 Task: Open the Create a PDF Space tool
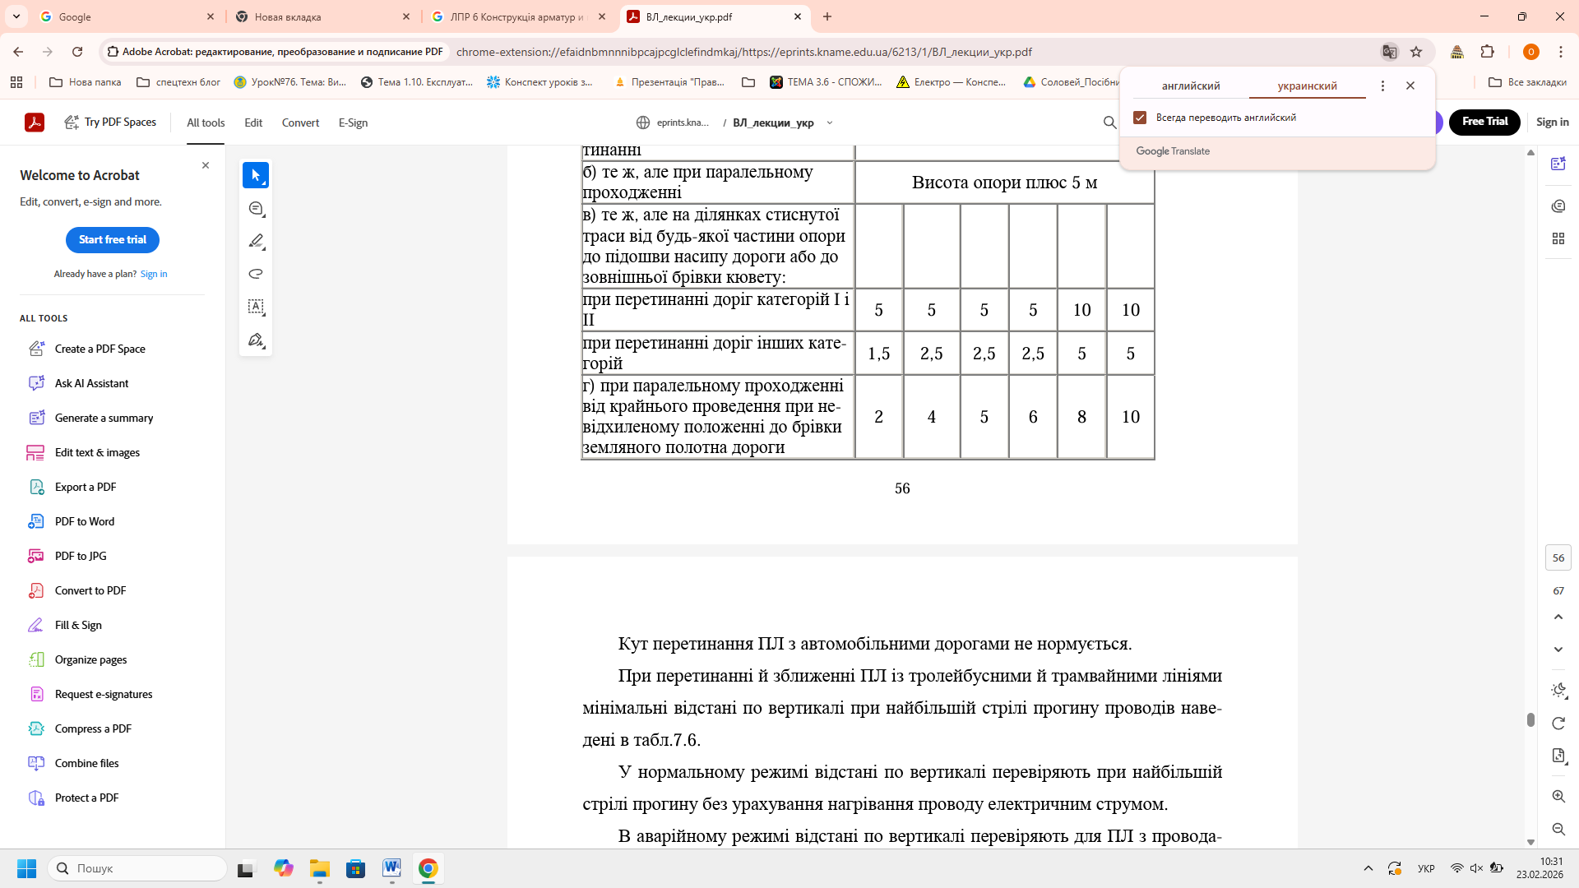[x=100, y=349]
